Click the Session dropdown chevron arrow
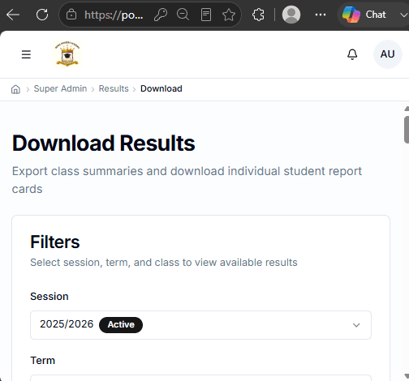 356,325
